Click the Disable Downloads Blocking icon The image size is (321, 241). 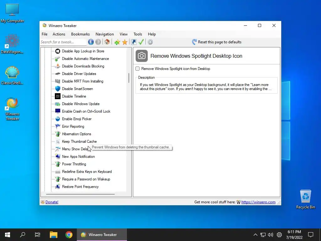(x=58, y=66)
